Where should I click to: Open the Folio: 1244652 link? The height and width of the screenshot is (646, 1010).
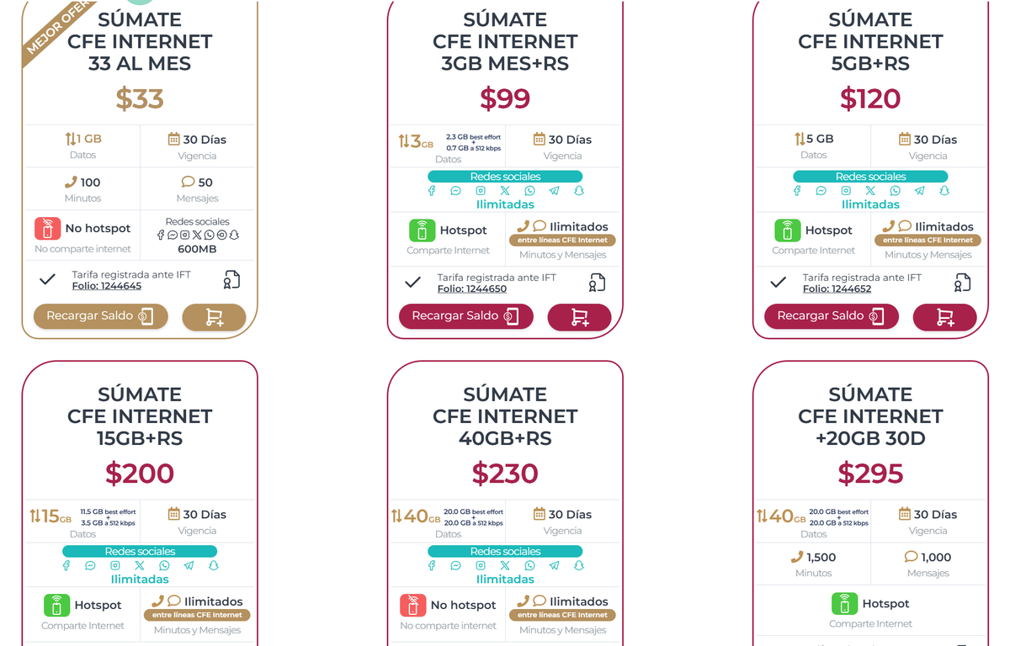[837, 289]
